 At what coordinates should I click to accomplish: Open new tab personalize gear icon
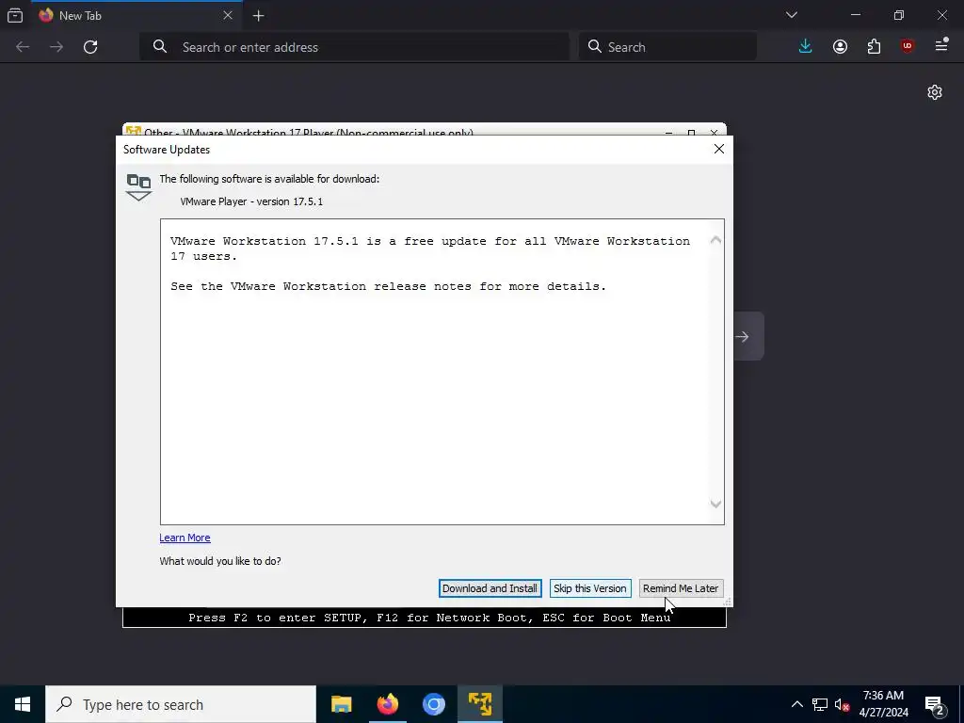point(935,92)
